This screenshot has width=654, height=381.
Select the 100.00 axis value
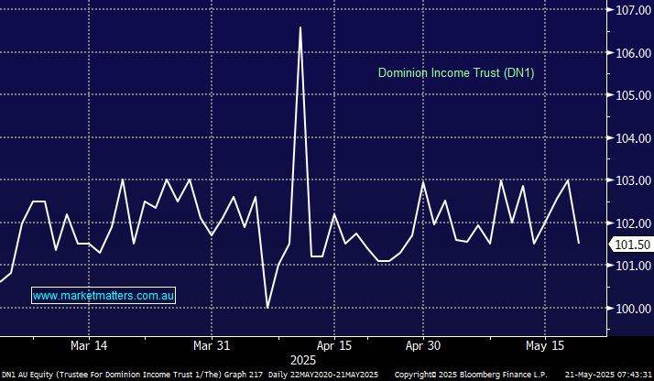tap(634, 309)
